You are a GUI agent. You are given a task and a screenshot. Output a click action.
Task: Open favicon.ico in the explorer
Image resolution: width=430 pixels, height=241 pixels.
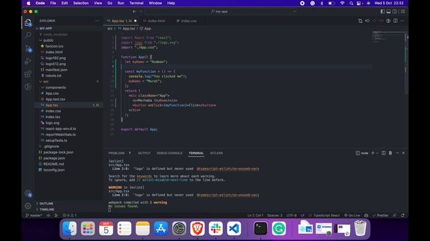(x=54, y=46)
